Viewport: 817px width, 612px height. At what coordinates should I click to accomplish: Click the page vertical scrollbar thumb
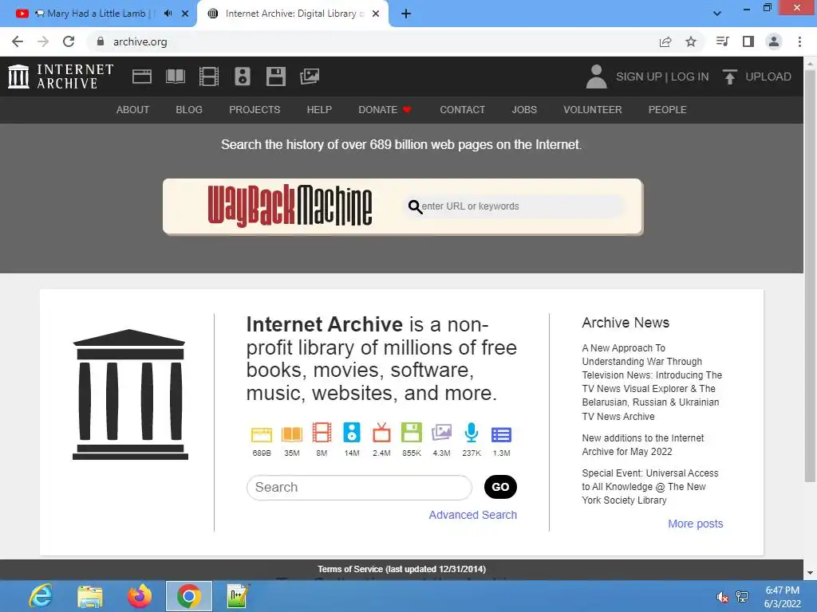(x=810, y=276)
